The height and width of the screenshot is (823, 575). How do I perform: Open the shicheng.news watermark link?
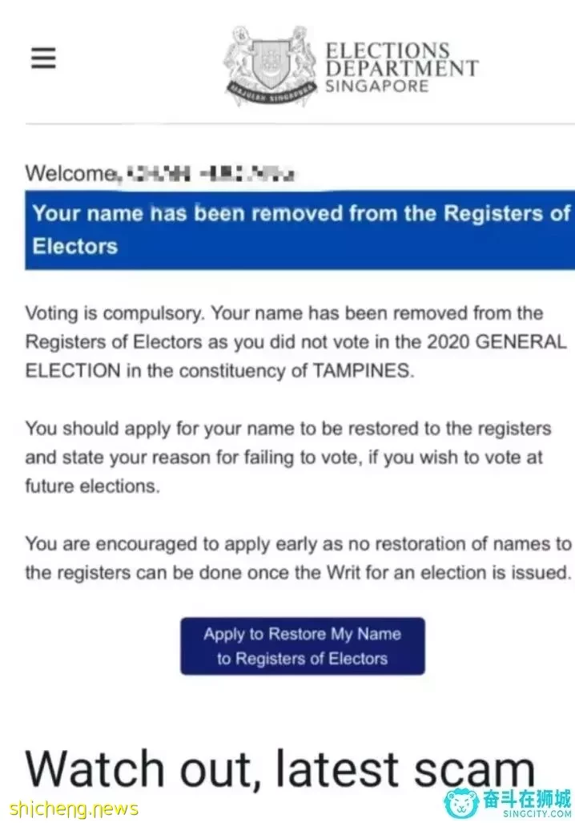74,808
